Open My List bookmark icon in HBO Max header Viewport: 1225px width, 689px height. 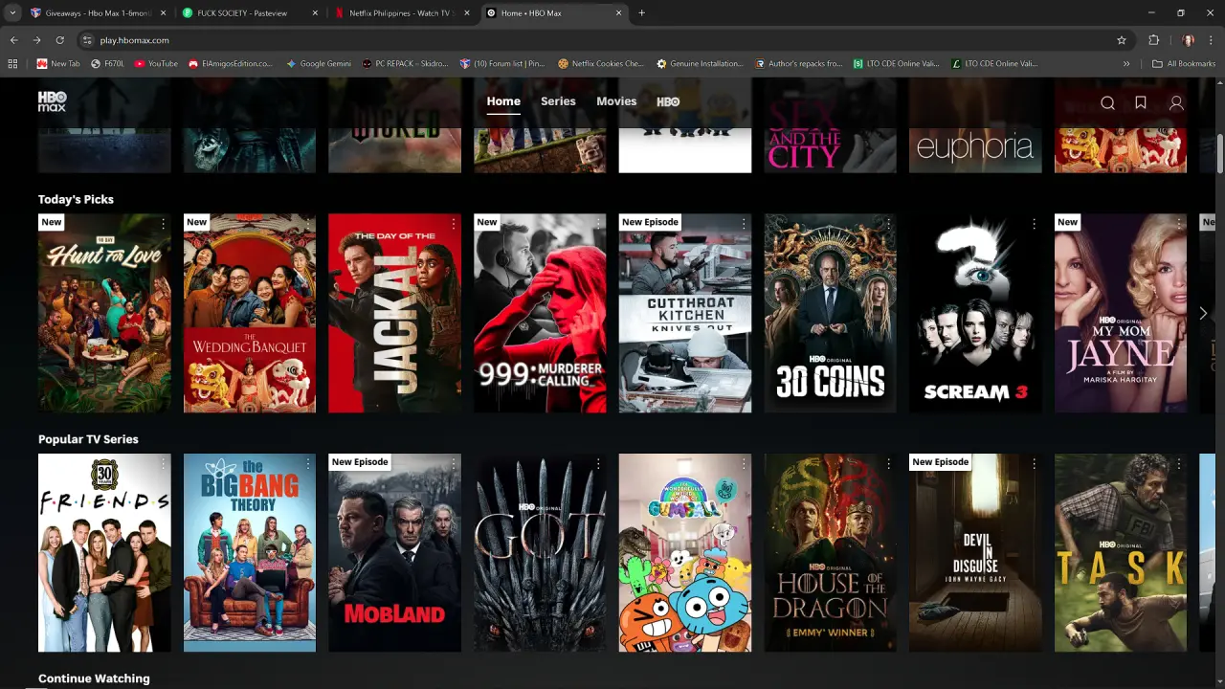click(1141, 102)
